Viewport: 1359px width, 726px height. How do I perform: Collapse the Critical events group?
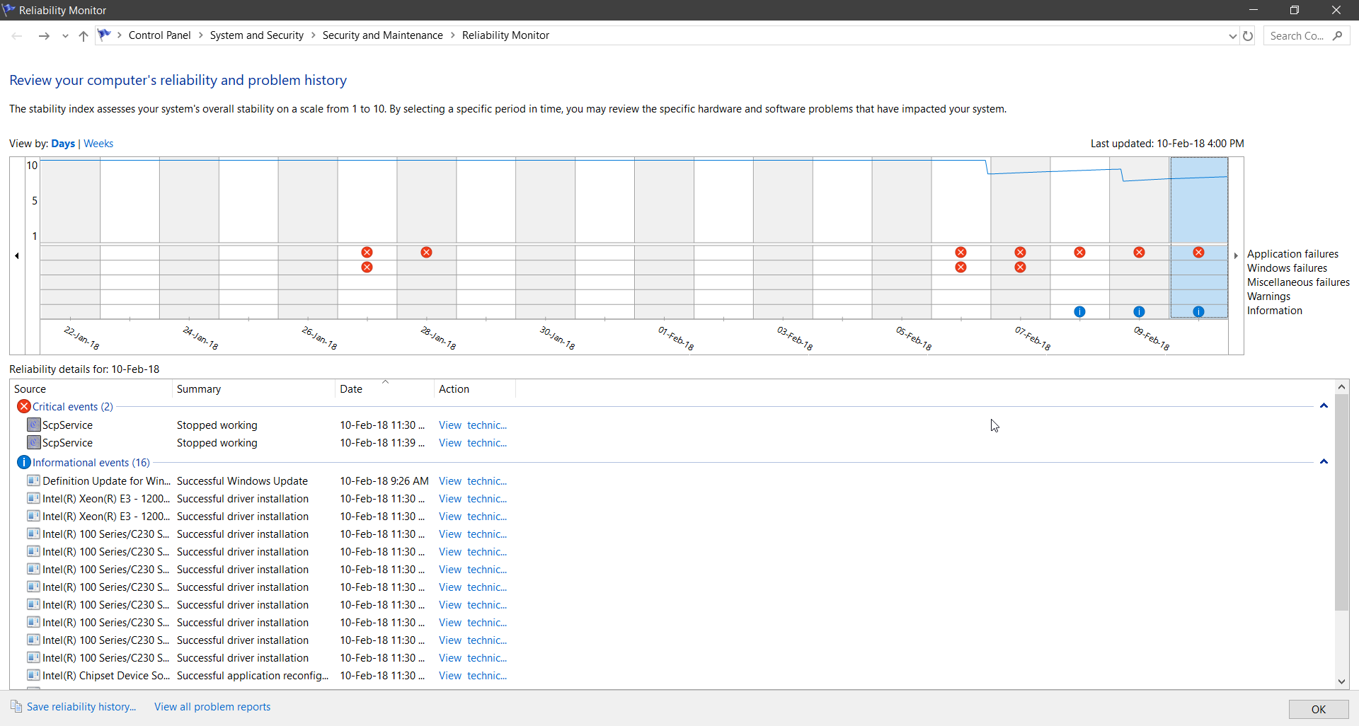(1324, 406)
